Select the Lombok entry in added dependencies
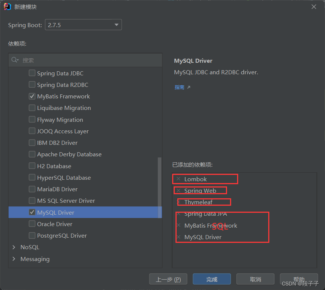 (x=196, y=179)
